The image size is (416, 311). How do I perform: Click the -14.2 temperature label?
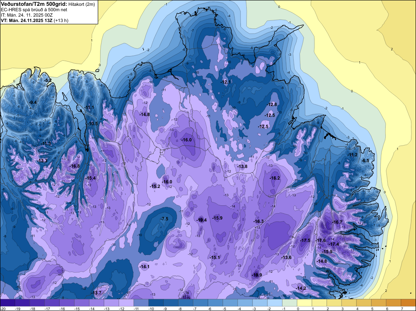tap(301, 288)
